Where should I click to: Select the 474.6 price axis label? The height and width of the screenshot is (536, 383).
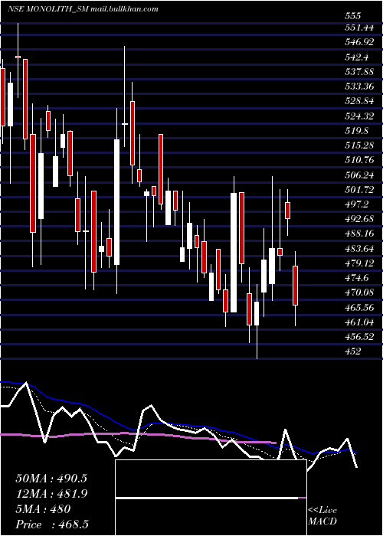click(356, 278)
